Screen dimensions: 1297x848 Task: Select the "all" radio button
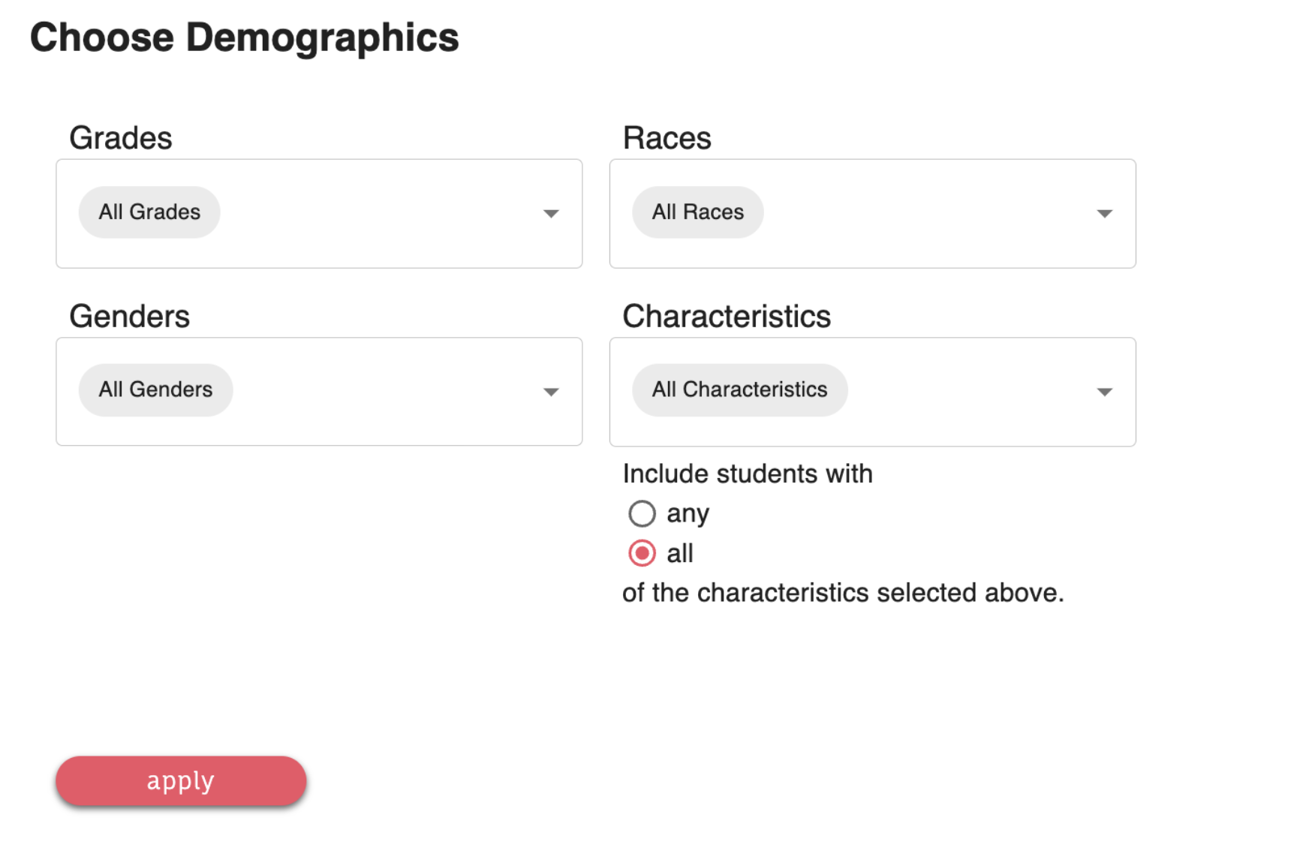(x=642, y=554)
